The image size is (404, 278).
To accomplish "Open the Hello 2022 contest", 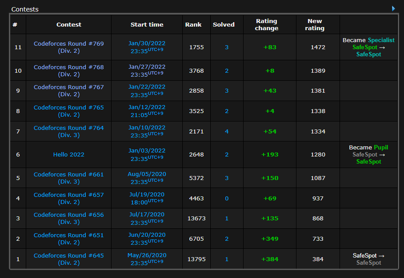I will pyautogui.click(x=69, y=154).
